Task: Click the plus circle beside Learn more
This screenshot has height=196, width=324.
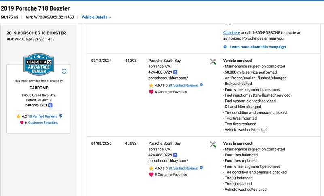Action: point(225,47)
